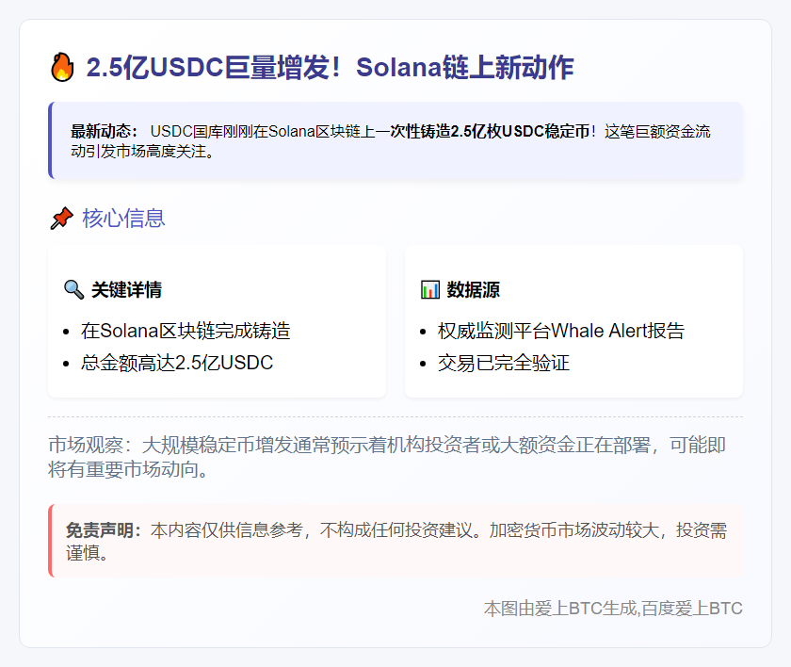Click the label "市场观察：" in the gray paragraph
The height and width of the screenshot is (667, 791).
tap(90, 445)
